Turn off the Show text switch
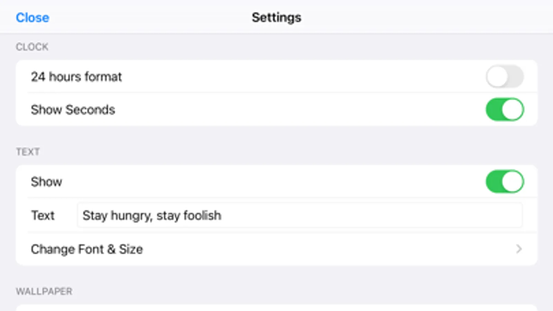The height and width of the screenshot is (311, 553). click(x=505, y=181)
